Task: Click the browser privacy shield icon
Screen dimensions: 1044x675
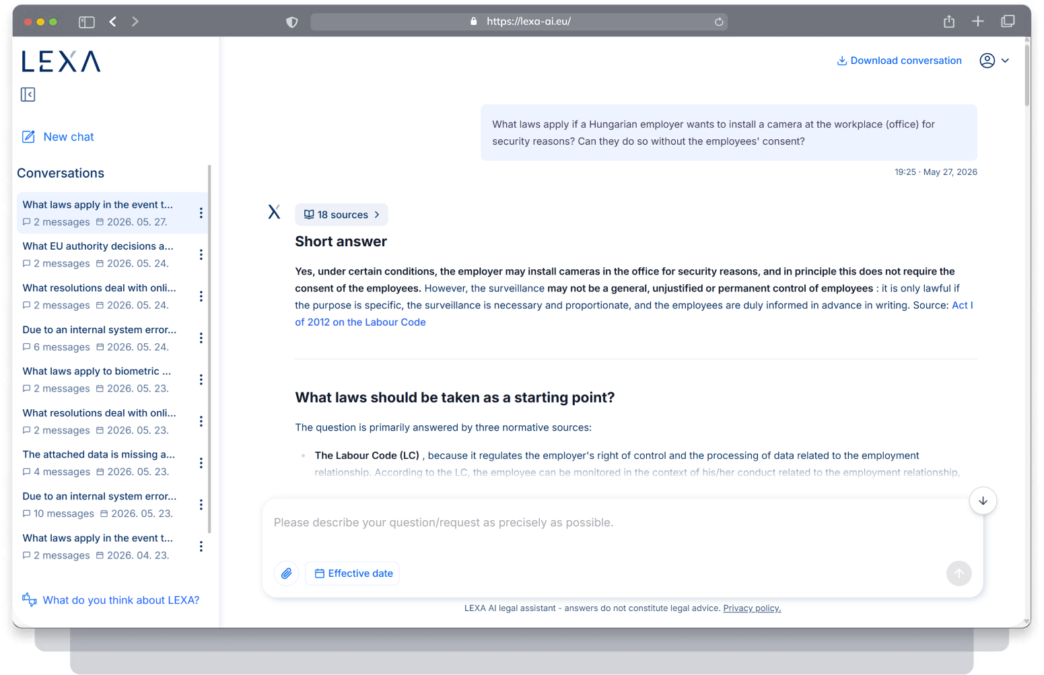Action: point(292,22)
